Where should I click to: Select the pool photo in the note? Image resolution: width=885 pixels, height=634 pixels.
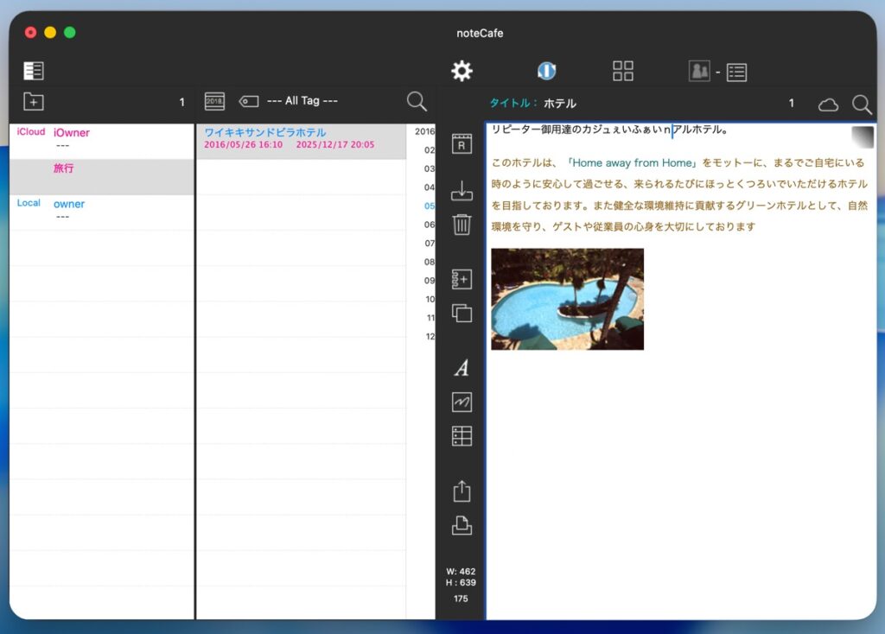(567, 299)
